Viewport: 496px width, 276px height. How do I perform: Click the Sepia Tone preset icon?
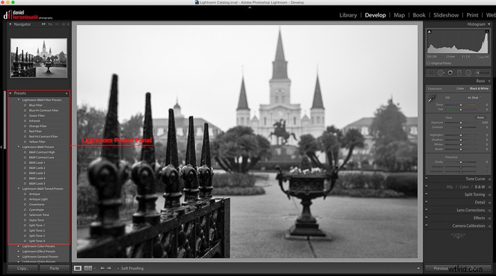pos(25,220)
